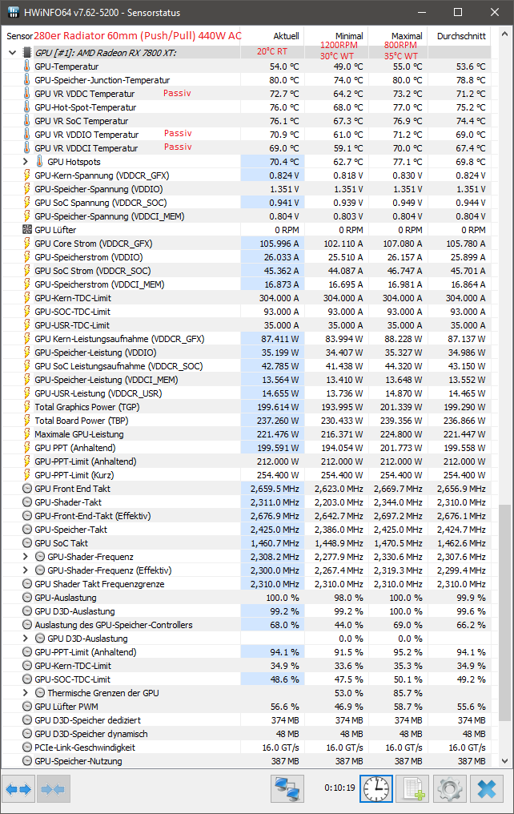This screenshot has width=514, height=814.
Task: Click the GPU chip icon beside RX 7800 XT
Action: click(x=27, y=52)
